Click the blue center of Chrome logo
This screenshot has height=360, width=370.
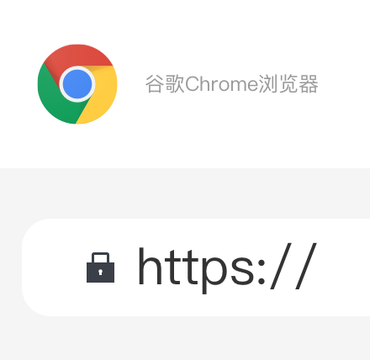[77, 84]
